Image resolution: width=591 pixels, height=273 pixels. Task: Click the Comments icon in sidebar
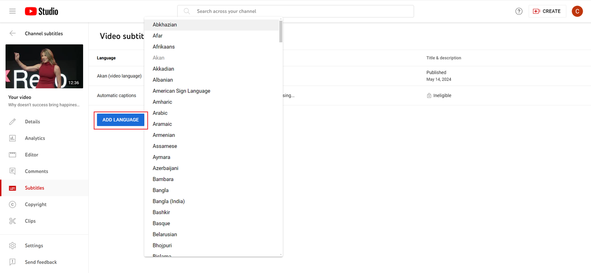(12, 171)
